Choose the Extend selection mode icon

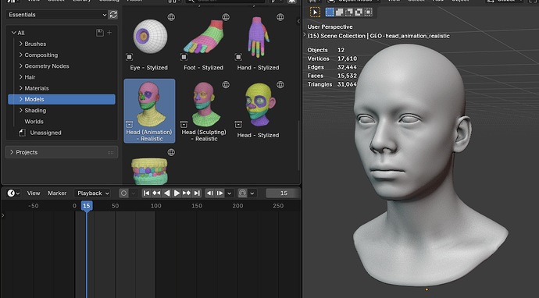pos(339,12)
